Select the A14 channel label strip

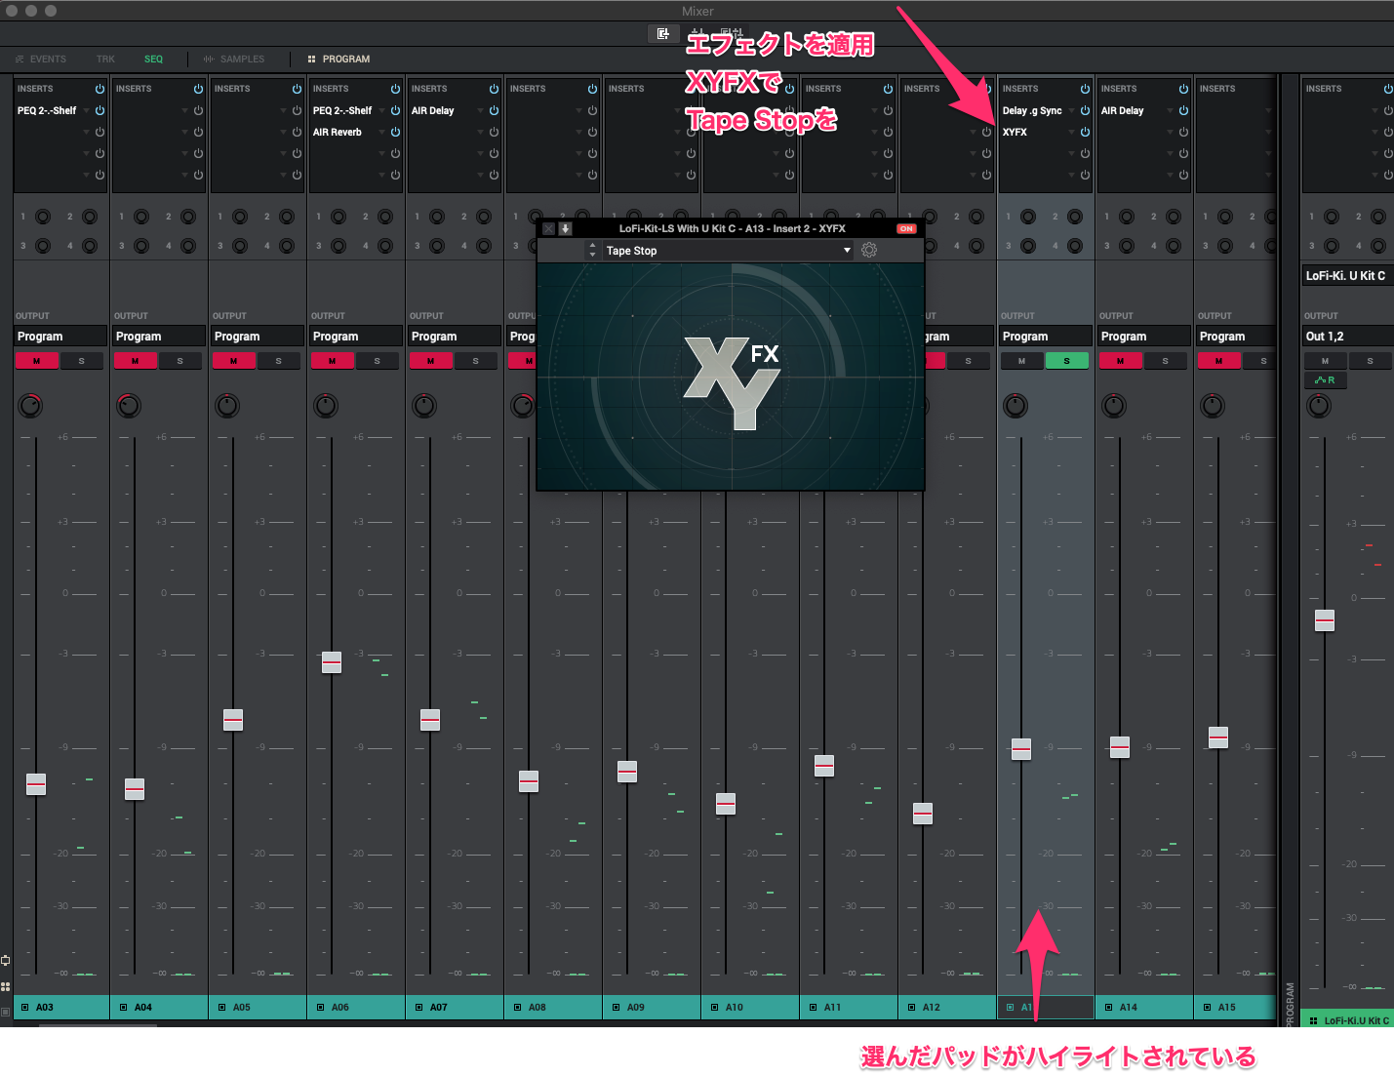1144,1007
